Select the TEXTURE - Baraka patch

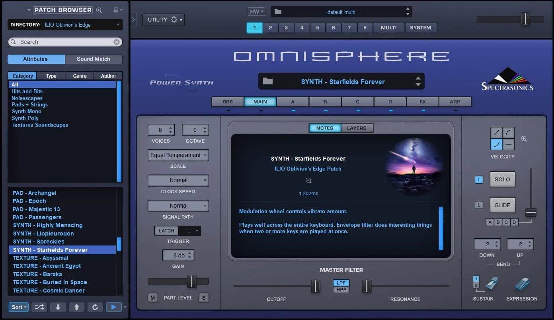click(x=37, y=274)
